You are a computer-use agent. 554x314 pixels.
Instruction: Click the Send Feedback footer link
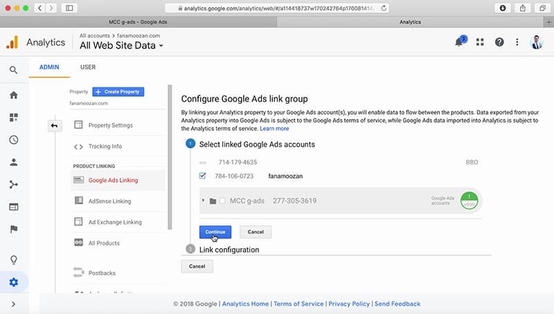point(397,304)
